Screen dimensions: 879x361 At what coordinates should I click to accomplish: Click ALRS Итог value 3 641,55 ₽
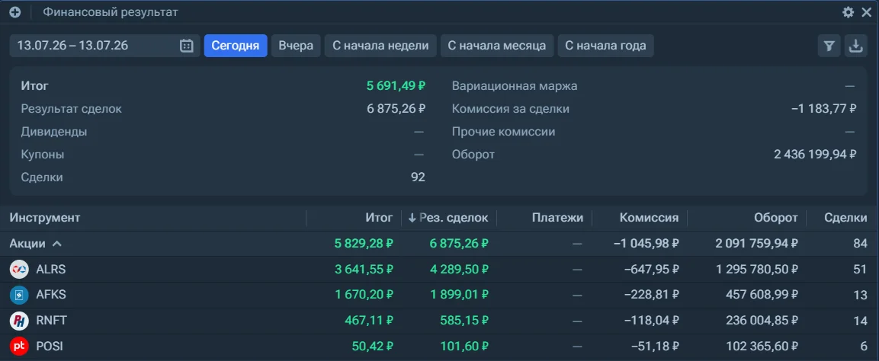pyautogui.click(x=364, y=269)
